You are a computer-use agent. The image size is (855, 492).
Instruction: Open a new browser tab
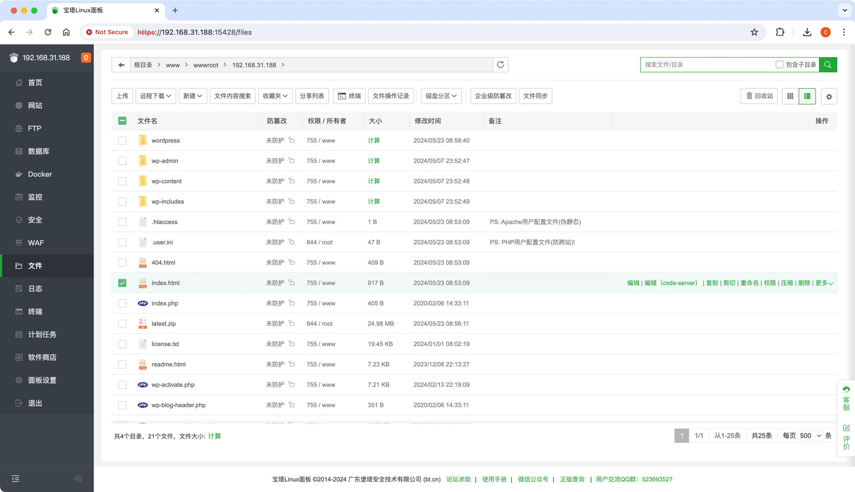tap(175, 10)
